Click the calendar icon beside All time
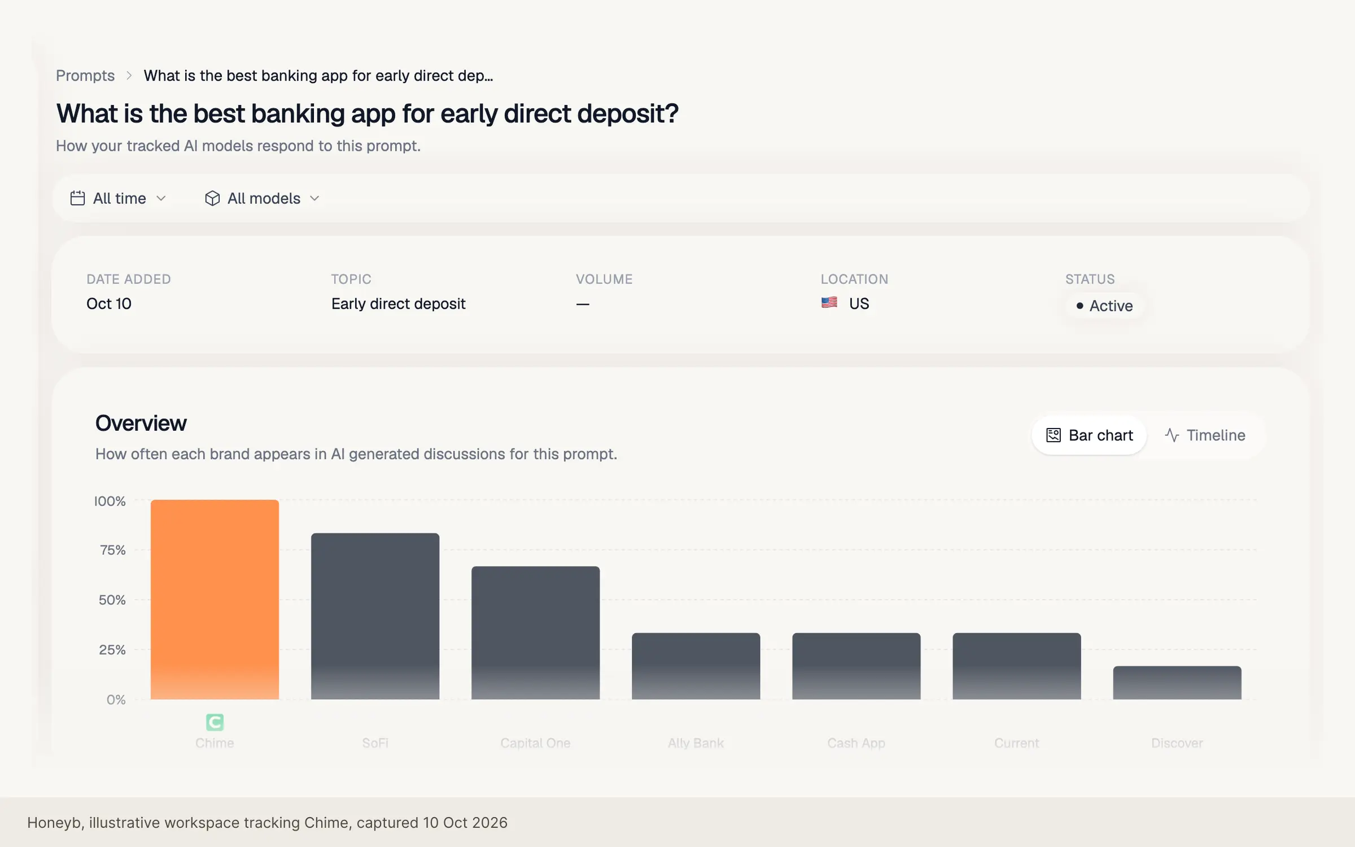This screenshot has width=1355, height=847. tap(77, 198)
